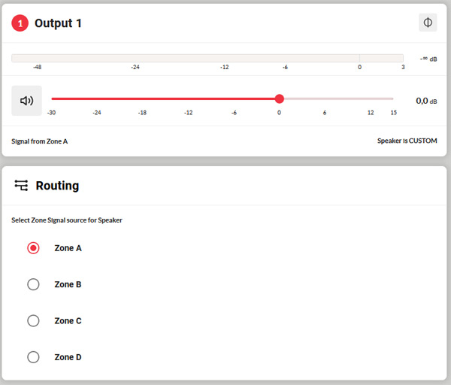Click the -∞ dB meter reading
The height and width of the screenshot is (385, 451).
click(x=428, y=58)
